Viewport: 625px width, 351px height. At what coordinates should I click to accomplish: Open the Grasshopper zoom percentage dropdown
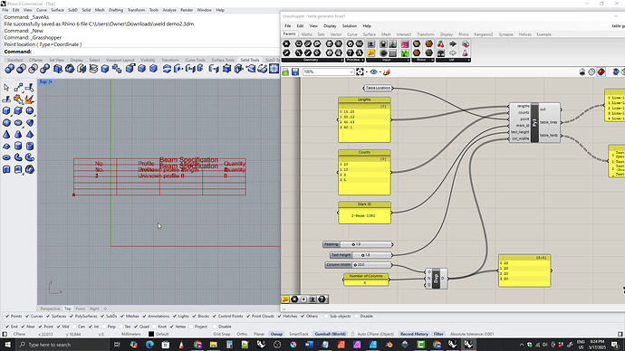point(329,72)
